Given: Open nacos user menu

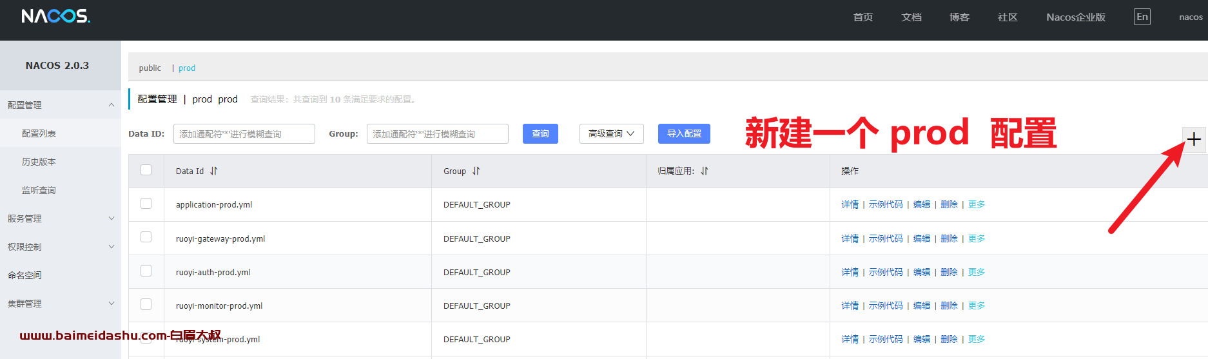Looking at the screenshot, I should 1191,17.
